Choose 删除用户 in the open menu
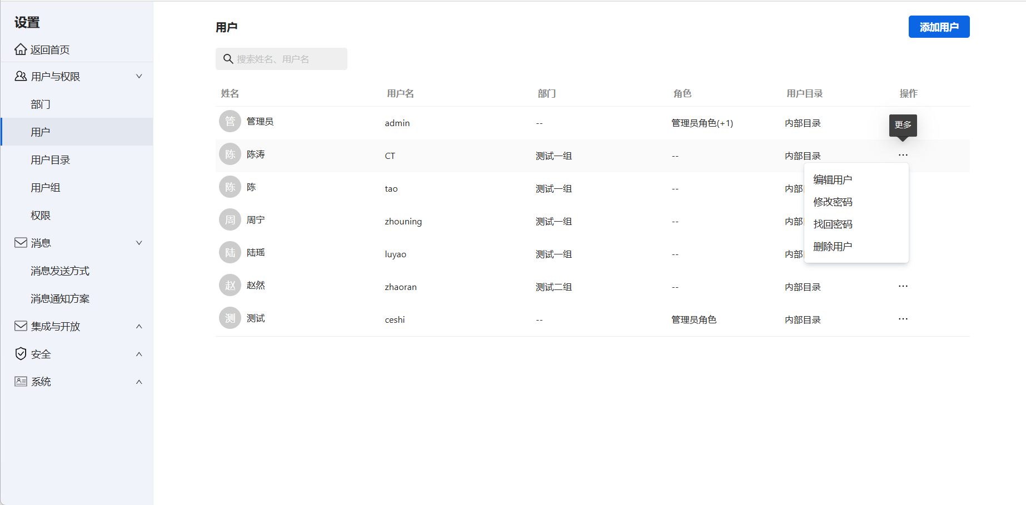This screenshot has height=505, width=1026. 833,246
